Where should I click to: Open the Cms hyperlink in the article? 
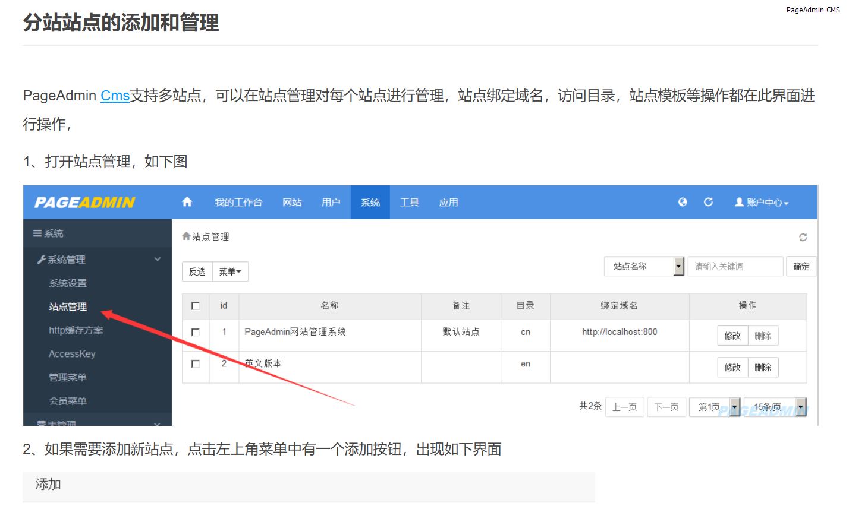(x=115, y=96)
